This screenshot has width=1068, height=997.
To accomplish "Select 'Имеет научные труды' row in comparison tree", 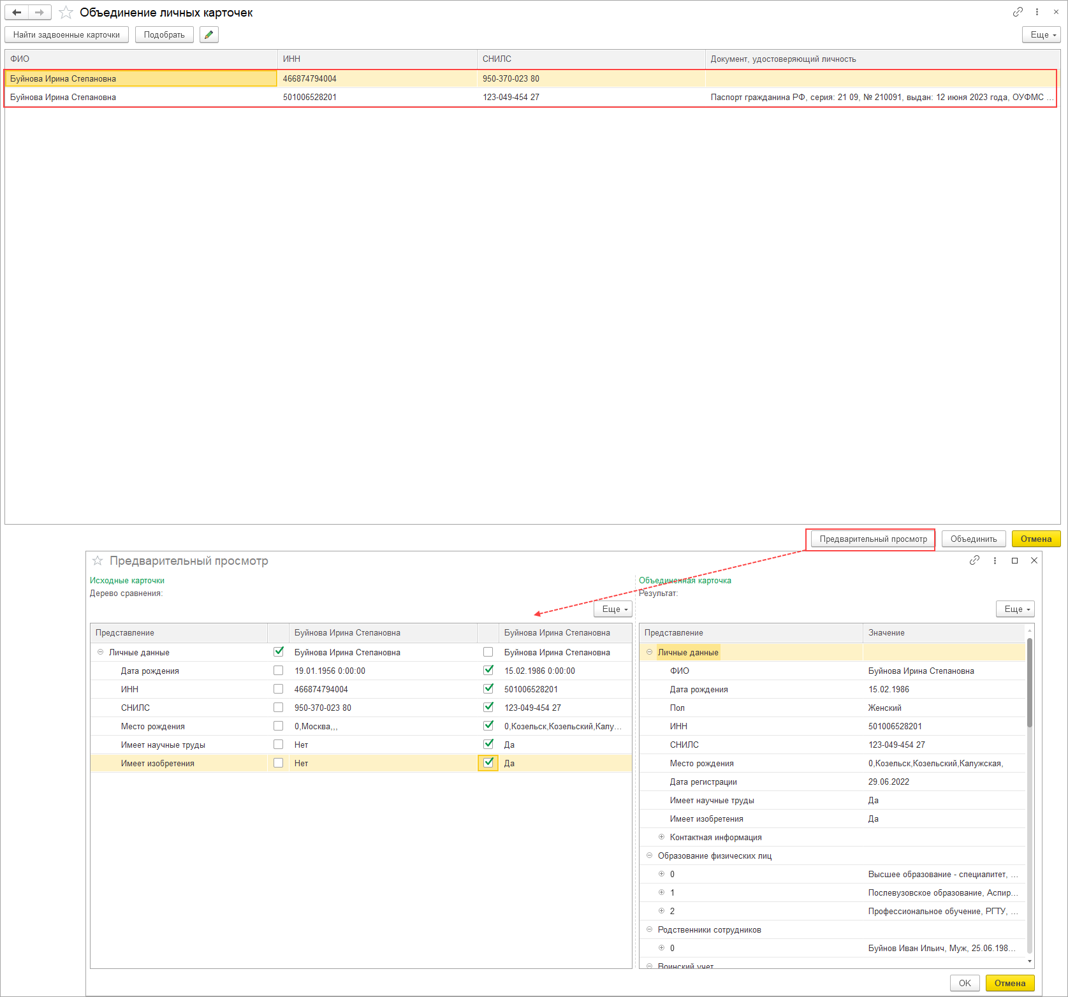I will coord(361,745).
